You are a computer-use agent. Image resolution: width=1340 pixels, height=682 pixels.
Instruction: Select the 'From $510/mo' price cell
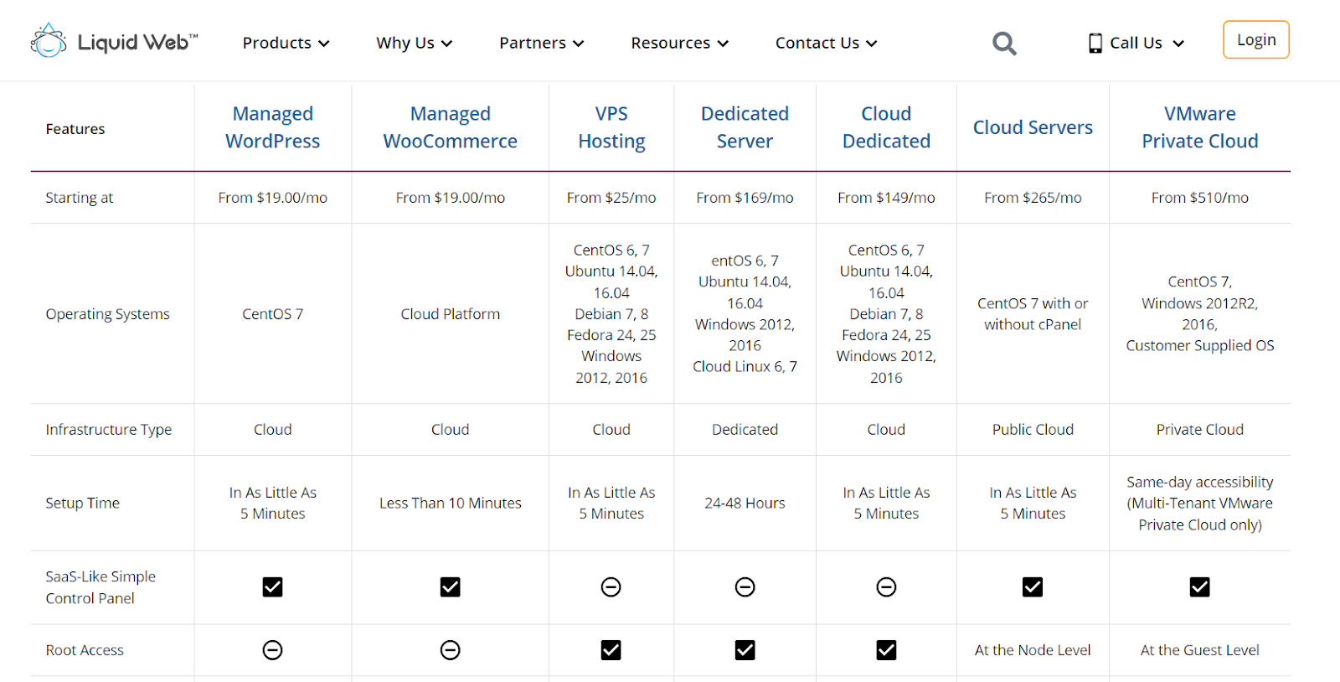(x=1200, y=198)
